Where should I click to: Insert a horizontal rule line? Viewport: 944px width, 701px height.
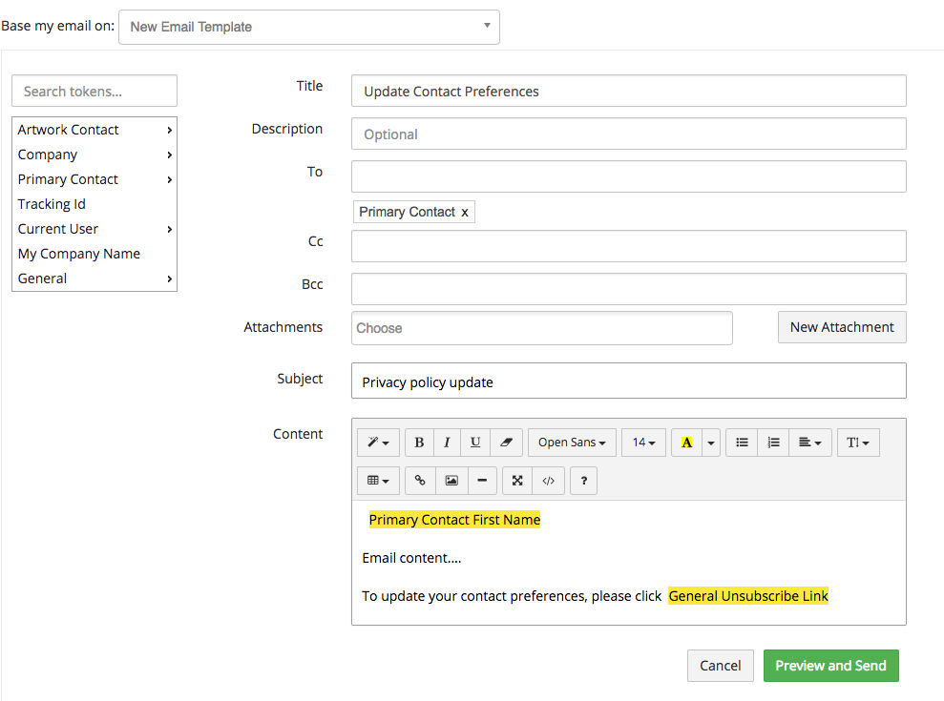482,481
